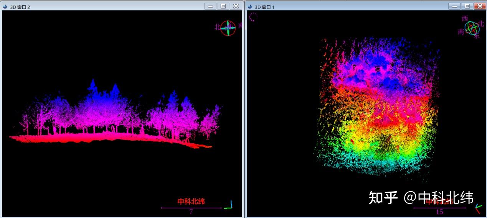Image resolution: width=487 pixels, height=218 pixels.
Task: Minimize the 3D 窗口 1 window
Action: (454, 6)
